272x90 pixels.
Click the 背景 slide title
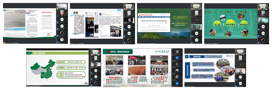click(76, 12)
